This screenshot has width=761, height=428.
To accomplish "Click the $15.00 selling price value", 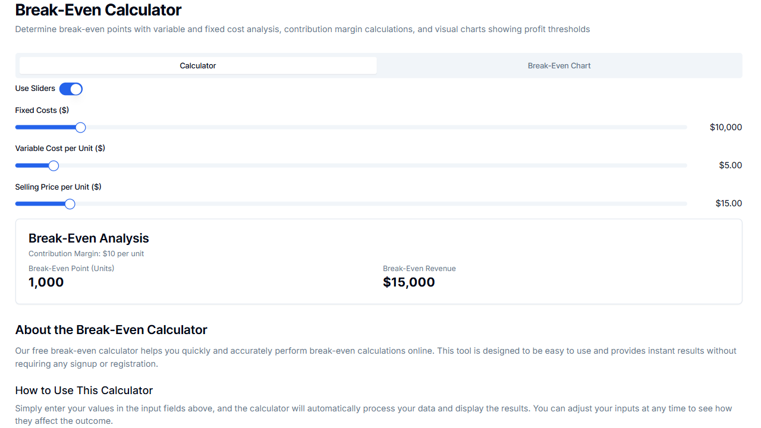I will 728,203.
